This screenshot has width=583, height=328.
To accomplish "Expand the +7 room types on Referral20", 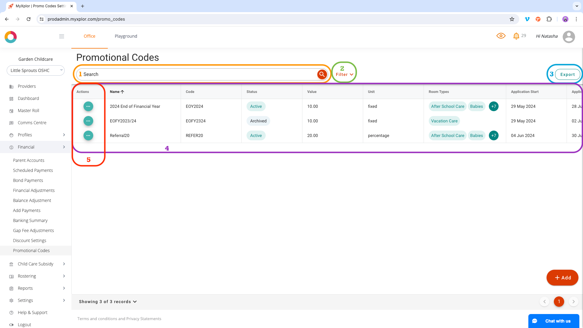I will [494, 135].
